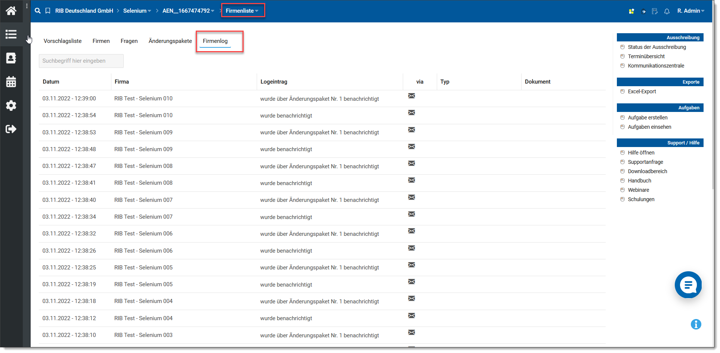Switch to the Änderungspakete tab
Viewport: 720px width, 353px height.
(x=170, y=41)
